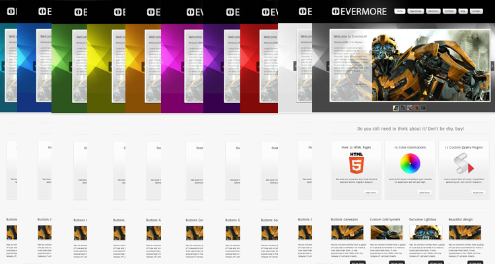This screenshot has height=264, width=495.
Task: Click previous-slide arrow in the white preview
Action: (x=295, y=66)
